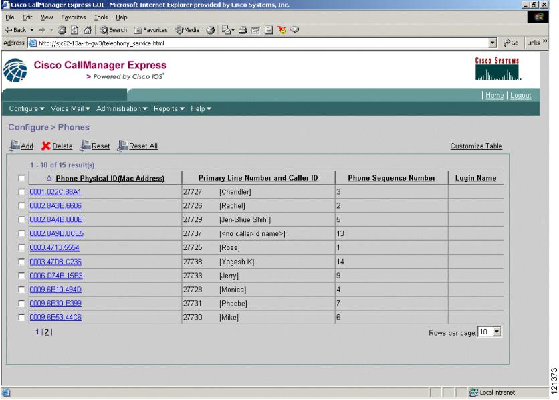Click the Print toolbar icon
This screenshot has height=400, width=559.
coord(243,30)
